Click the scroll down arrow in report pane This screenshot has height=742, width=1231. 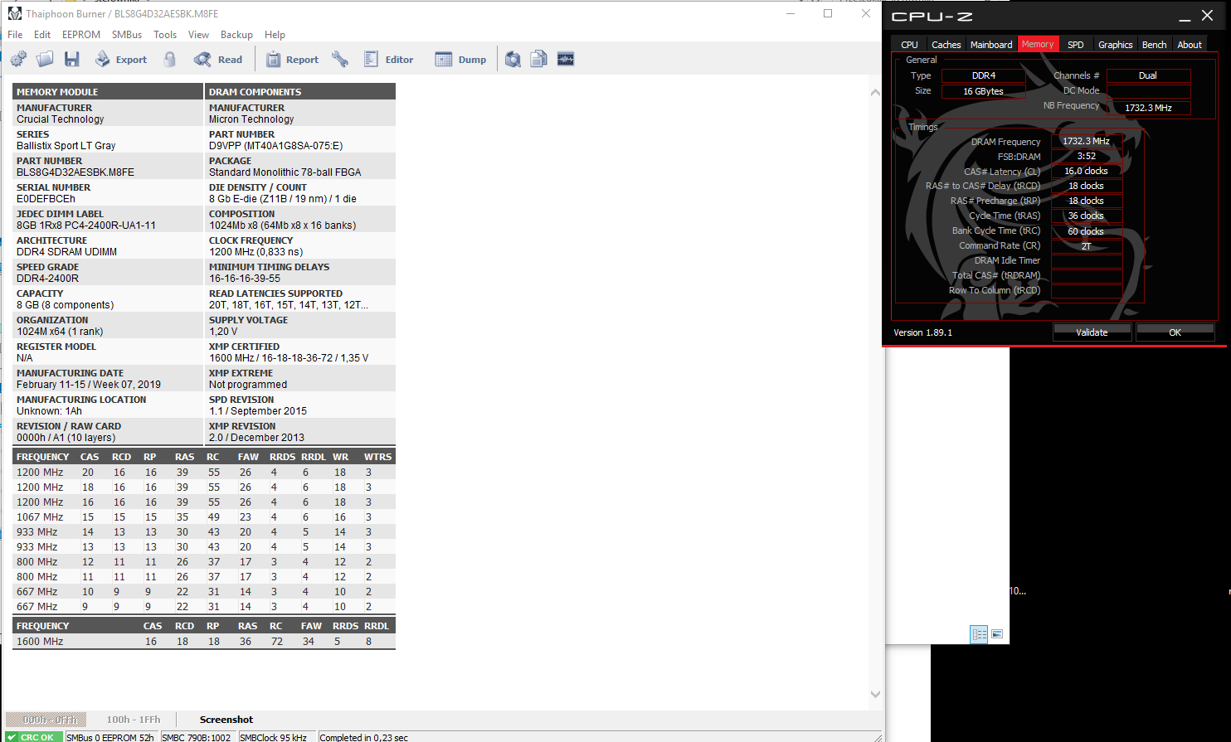(x=875, y=694)
